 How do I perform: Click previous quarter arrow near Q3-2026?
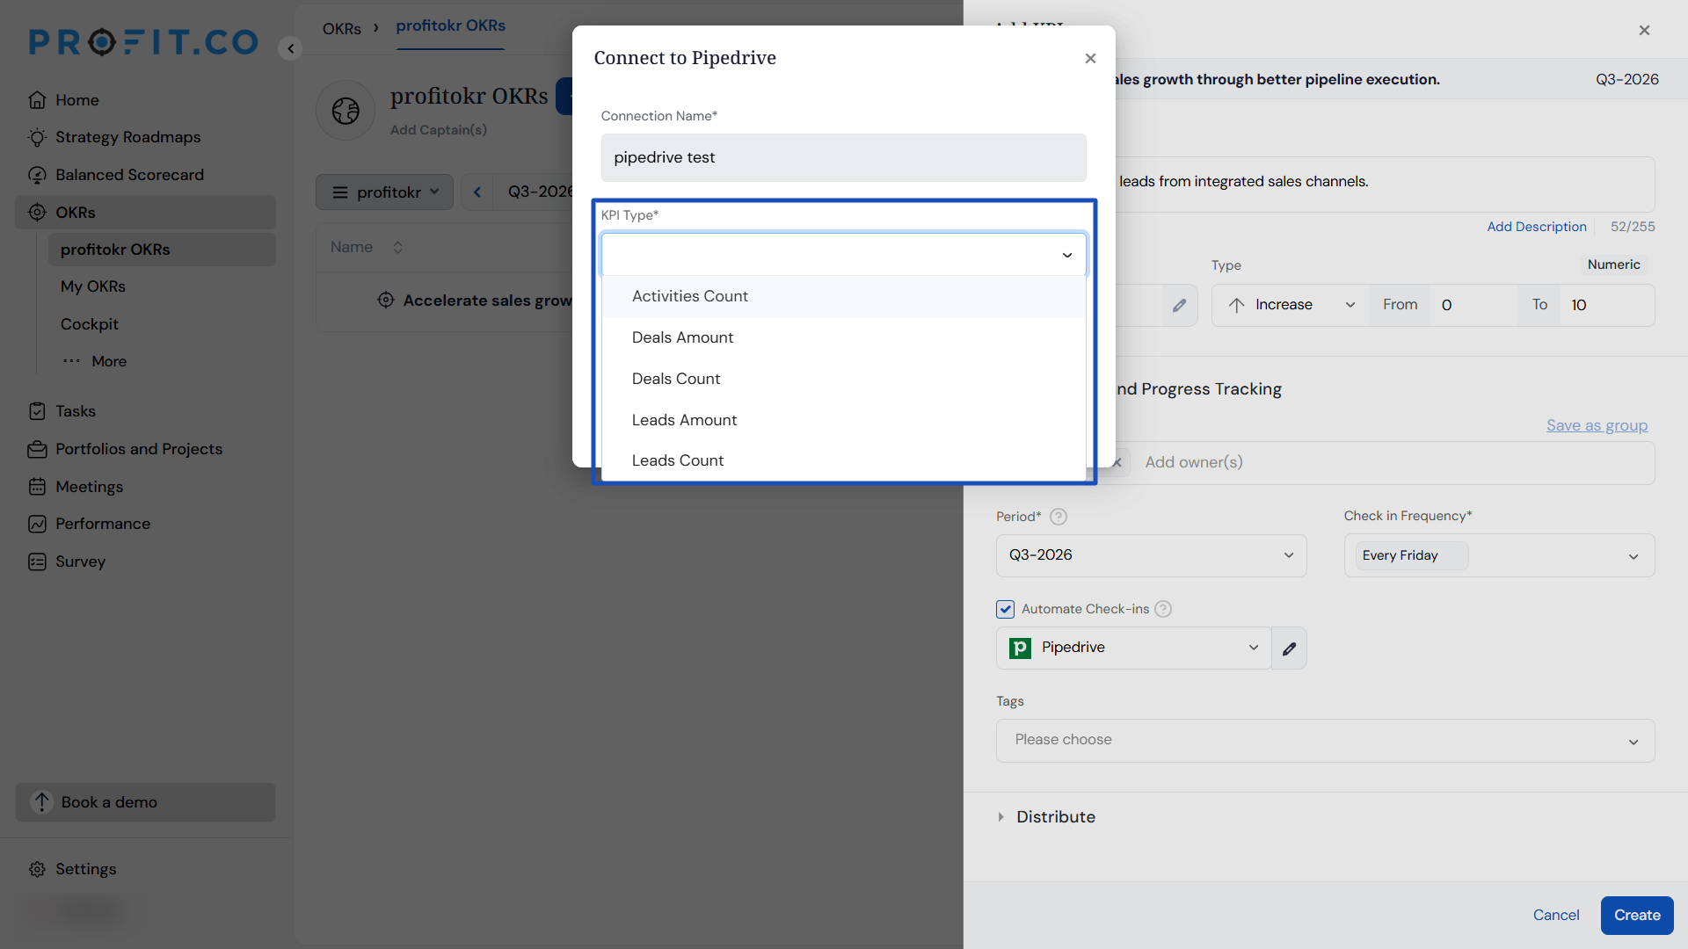click(477, 192)
